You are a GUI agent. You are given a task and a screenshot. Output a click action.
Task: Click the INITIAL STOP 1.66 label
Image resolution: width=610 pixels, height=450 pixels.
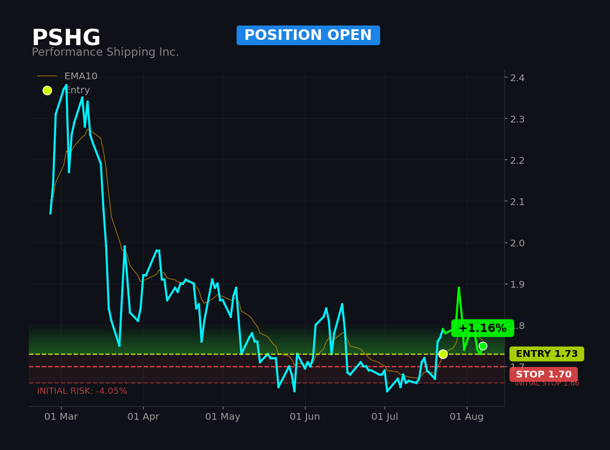click(547, 383)
